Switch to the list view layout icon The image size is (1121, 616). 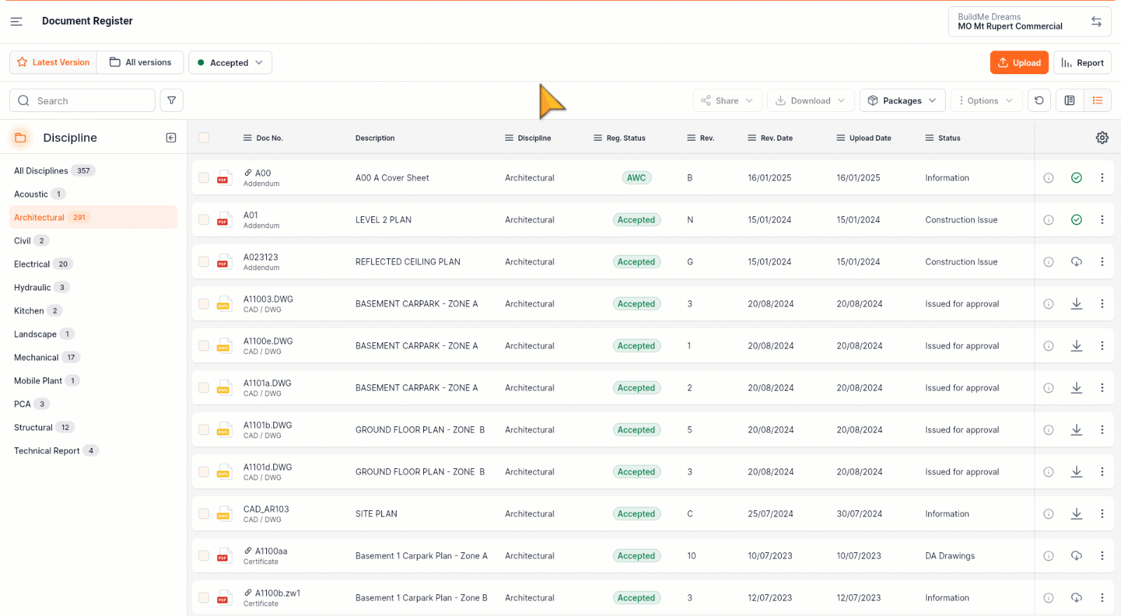1097,101
